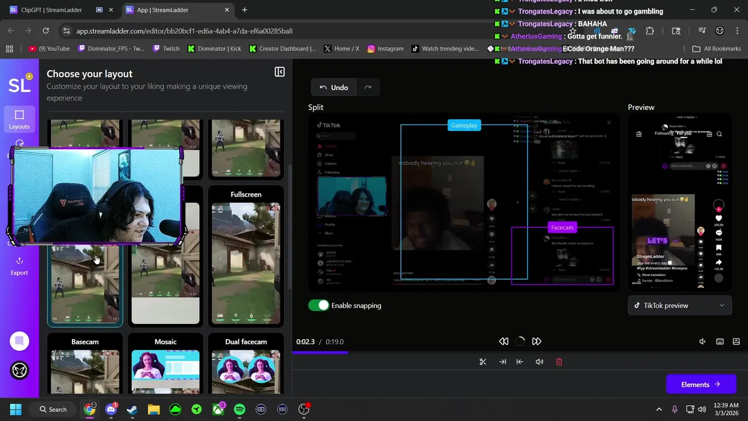Open the account avatar at sidebar bottom
The image size is (748, 421).
click(x=19, y=370)
